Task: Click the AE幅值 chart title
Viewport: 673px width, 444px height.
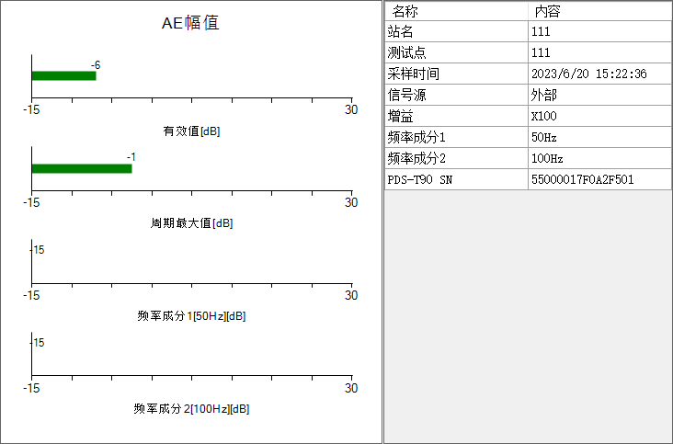Action: (x=190, y=23)
